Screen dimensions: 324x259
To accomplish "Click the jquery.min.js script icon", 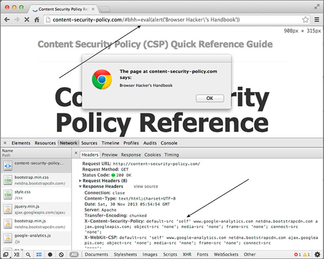I will click(8, 209).
